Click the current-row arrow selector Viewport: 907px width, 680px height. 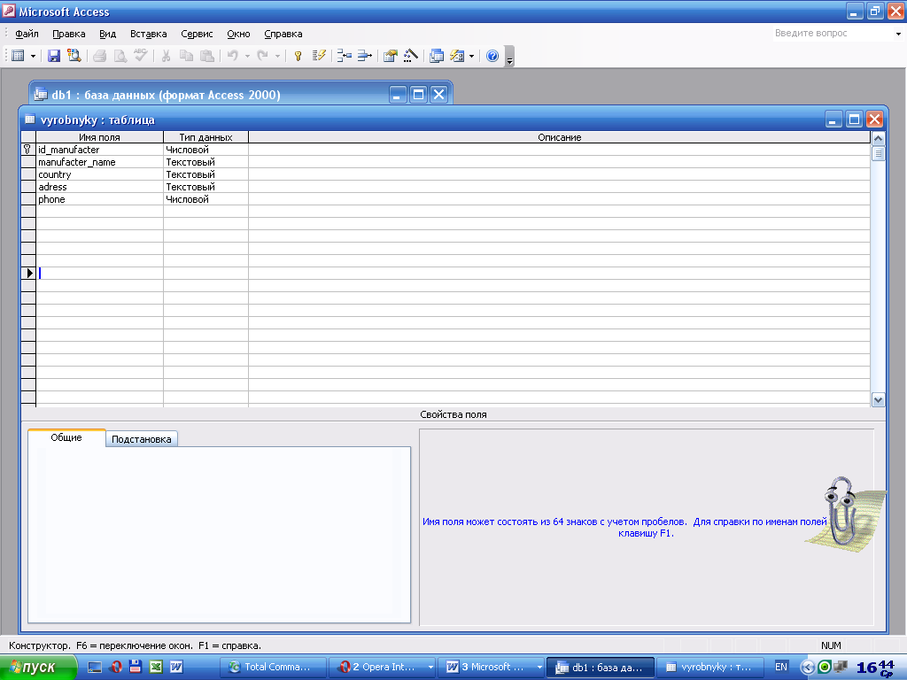coord(28,273)
